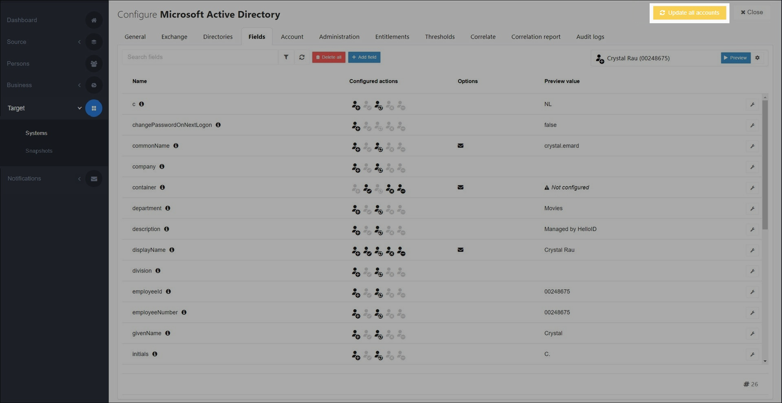The width and height of the screenshot is (782, 403).
Task: Open the Account tab
Action: pos(292,37)
